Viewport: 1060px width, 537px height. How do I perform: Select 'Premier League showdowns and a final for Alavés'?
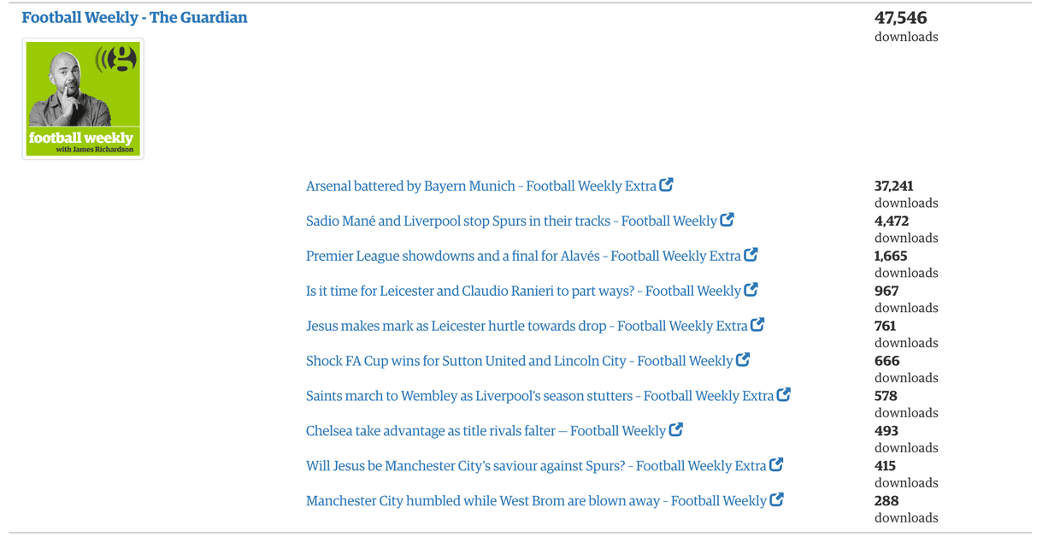click(523, 257)
